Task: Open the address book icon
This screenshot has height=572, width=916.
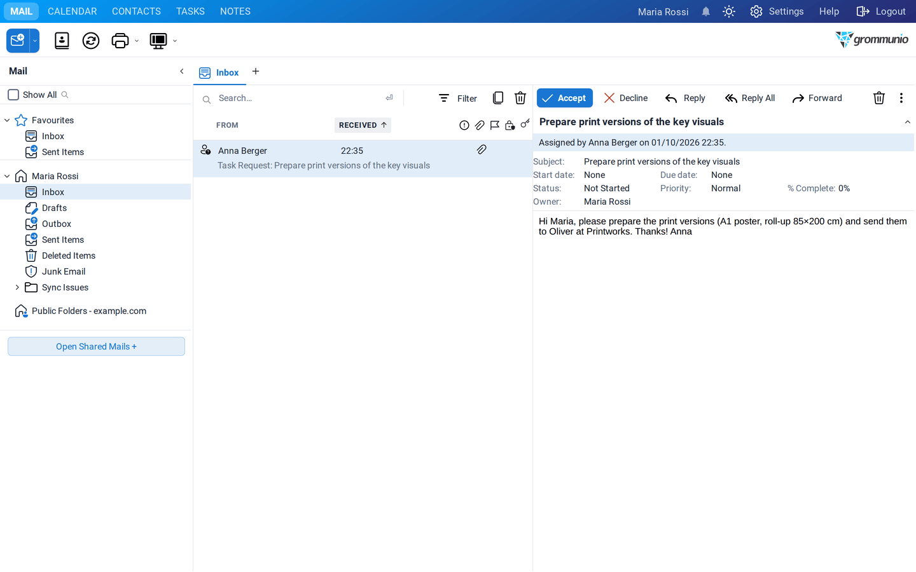Action: point(62,41)
